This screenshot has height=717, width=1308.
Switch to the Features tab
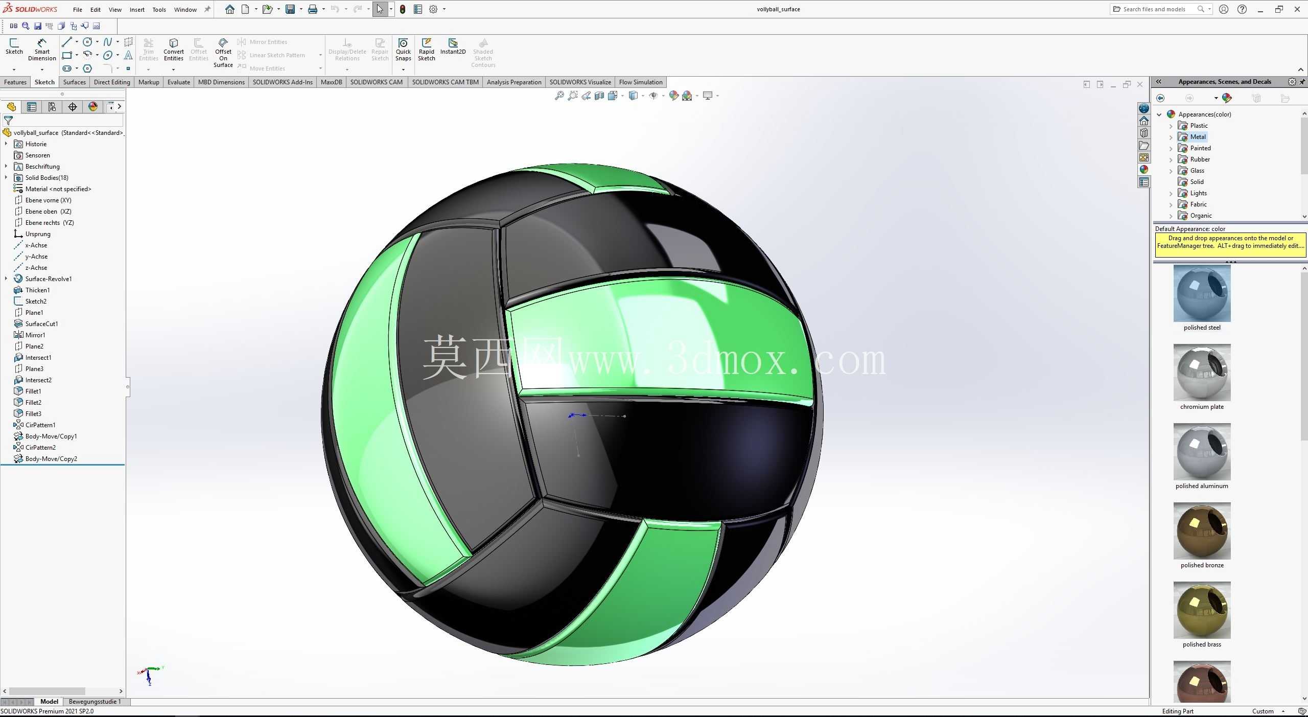[15, 82]
